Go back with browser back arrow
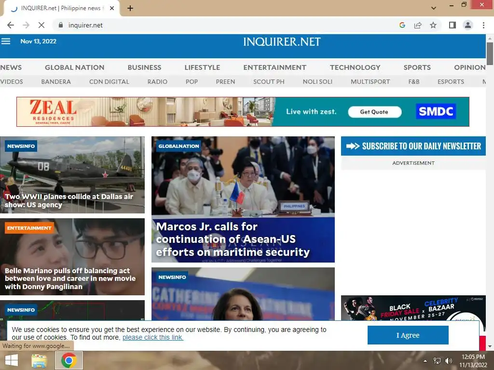Image resolution: width=494 pixels, height=370 pixels. pyautogui.click(x=11, y=25)
